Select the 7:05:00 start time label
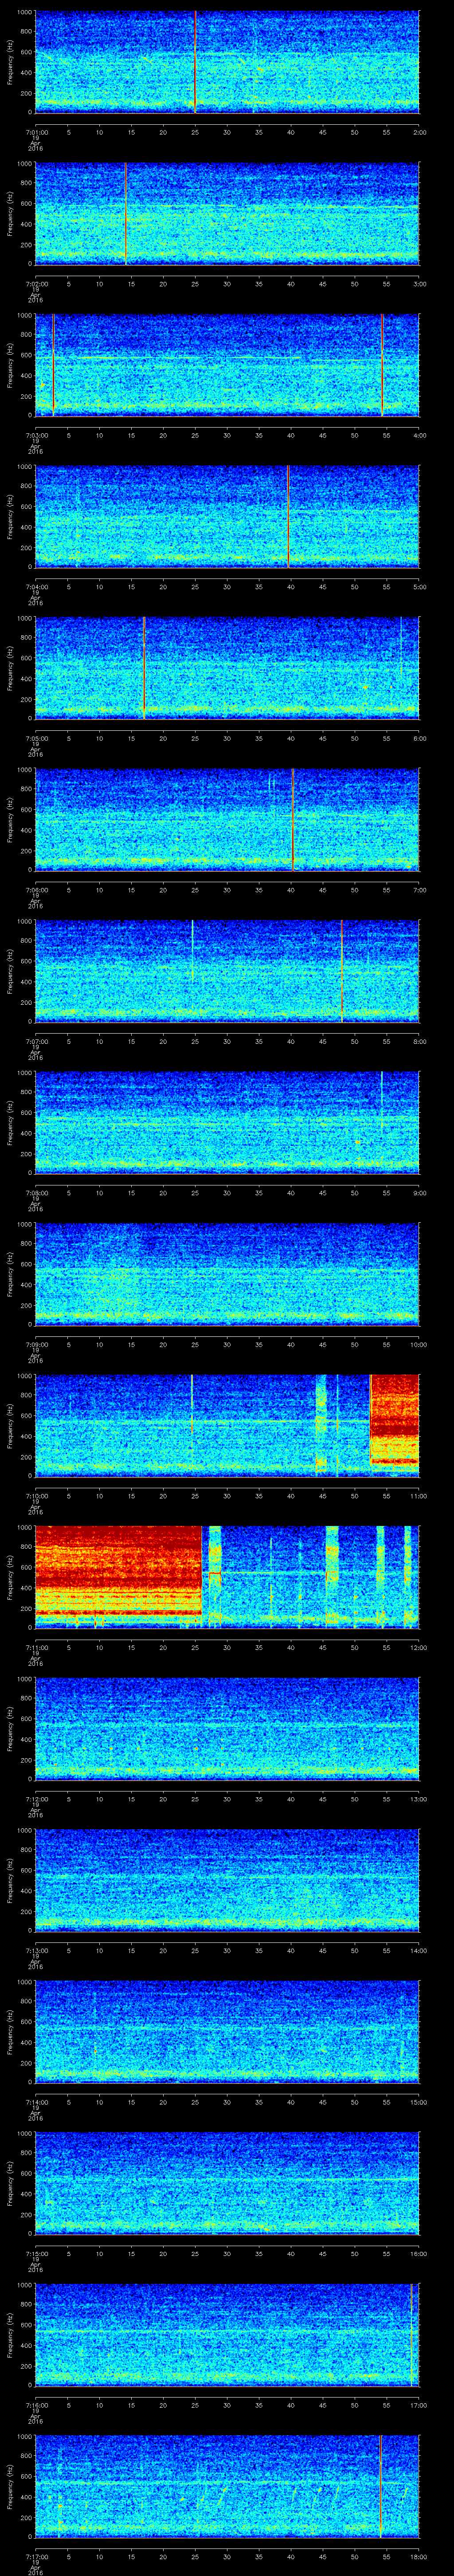The width and height of the screenshot is (454, 2576). (36, 737)
